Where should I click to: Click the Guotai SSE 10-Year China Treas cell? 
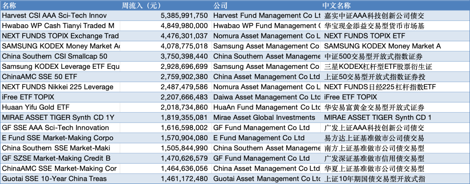coord(60,179)
